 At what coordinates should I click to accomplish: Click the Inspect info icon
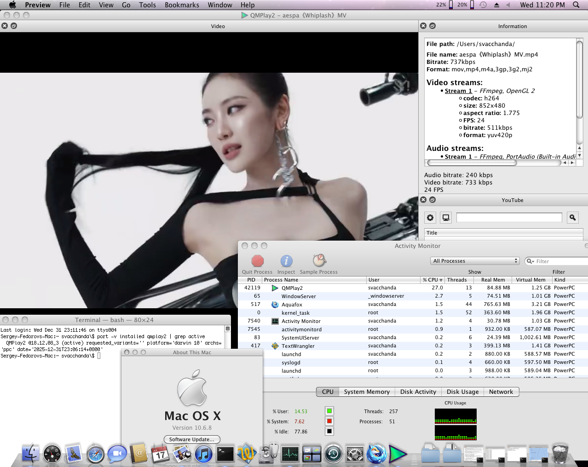tap(286, 261)
